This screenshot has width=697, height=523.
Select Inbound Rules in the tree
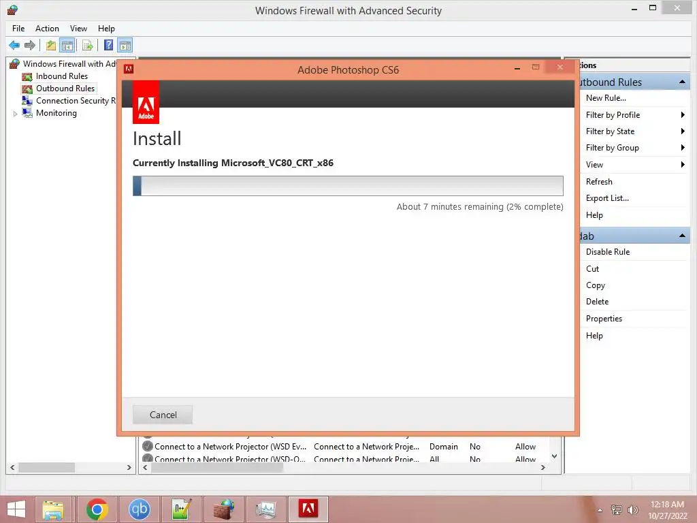pos(62,76)
